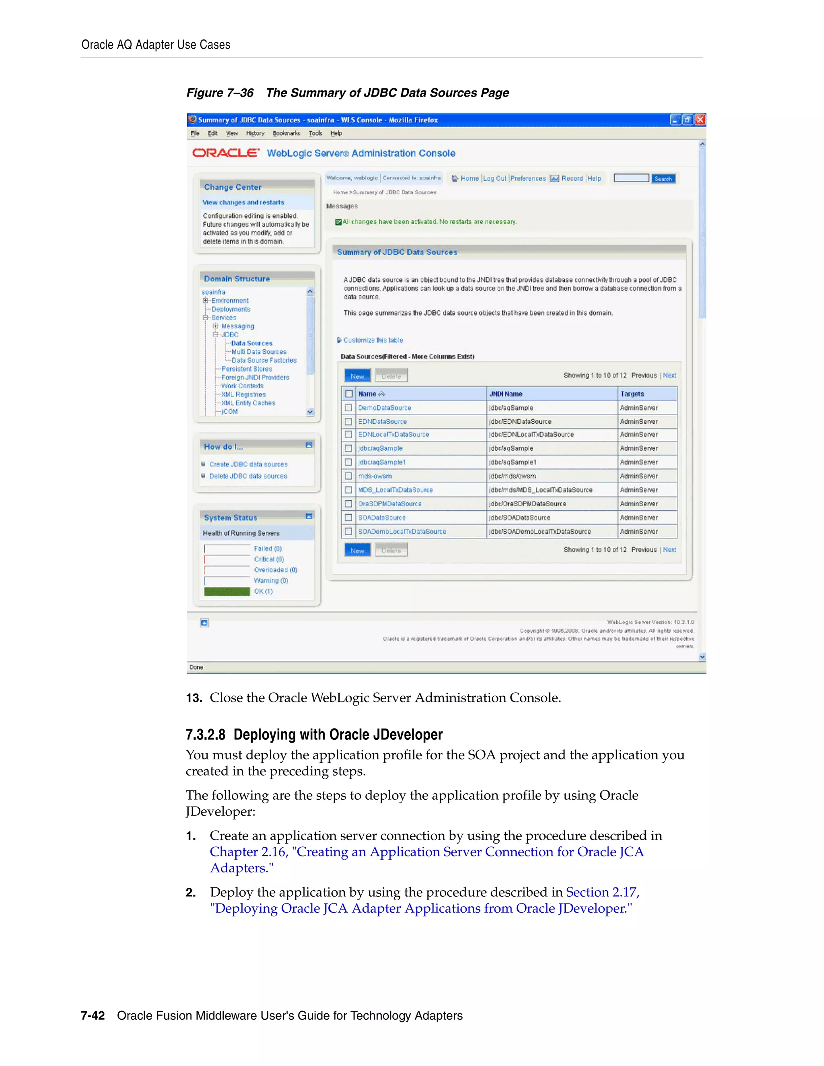Expand the Messaging tree node
The height and width of the screenshot is (1066, 824).
tap(215, 326)
